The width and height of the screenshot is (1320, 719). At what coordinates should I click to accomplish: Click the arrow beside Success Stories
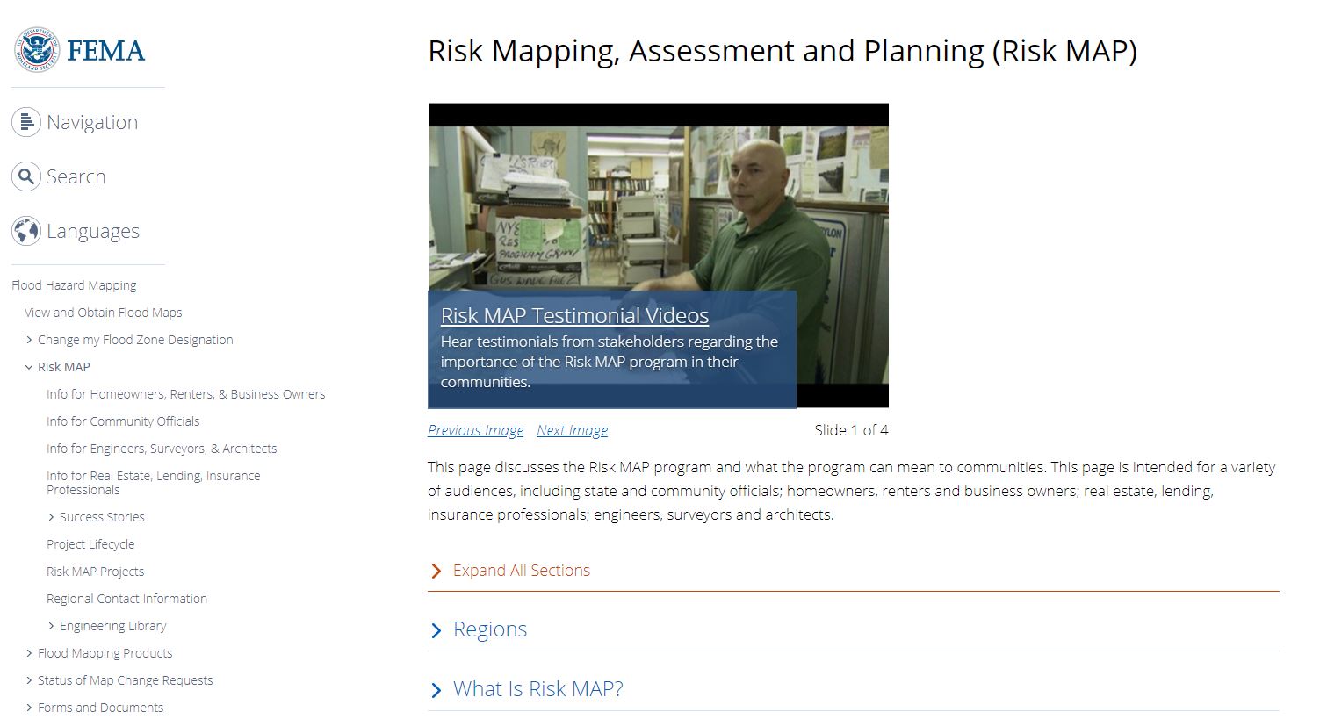click(50, 517)
